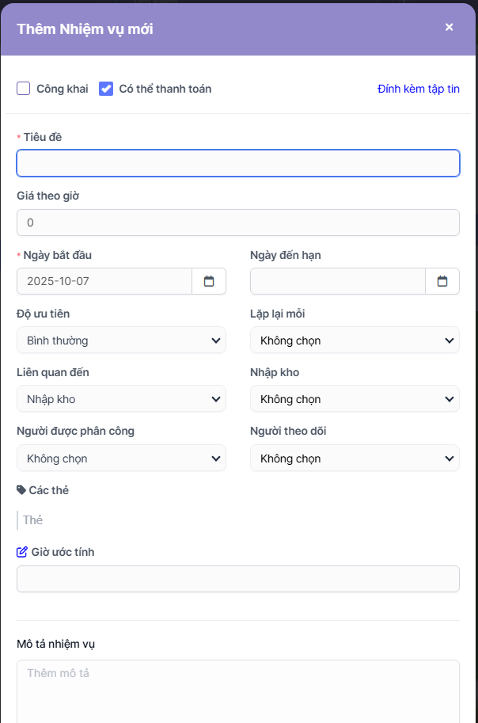Open the Liên quan đến dropdown
The width and height of the screenshot is (478, 723).
121,399
